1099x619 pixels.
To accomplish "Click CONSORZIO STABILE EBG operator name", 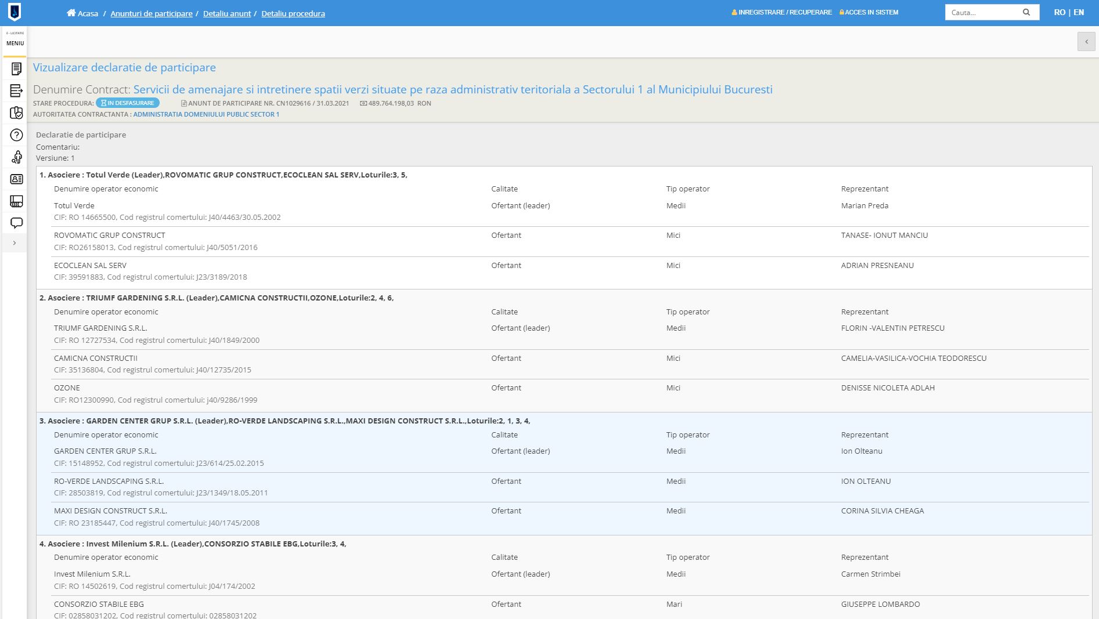I will [x=99, y=604].
